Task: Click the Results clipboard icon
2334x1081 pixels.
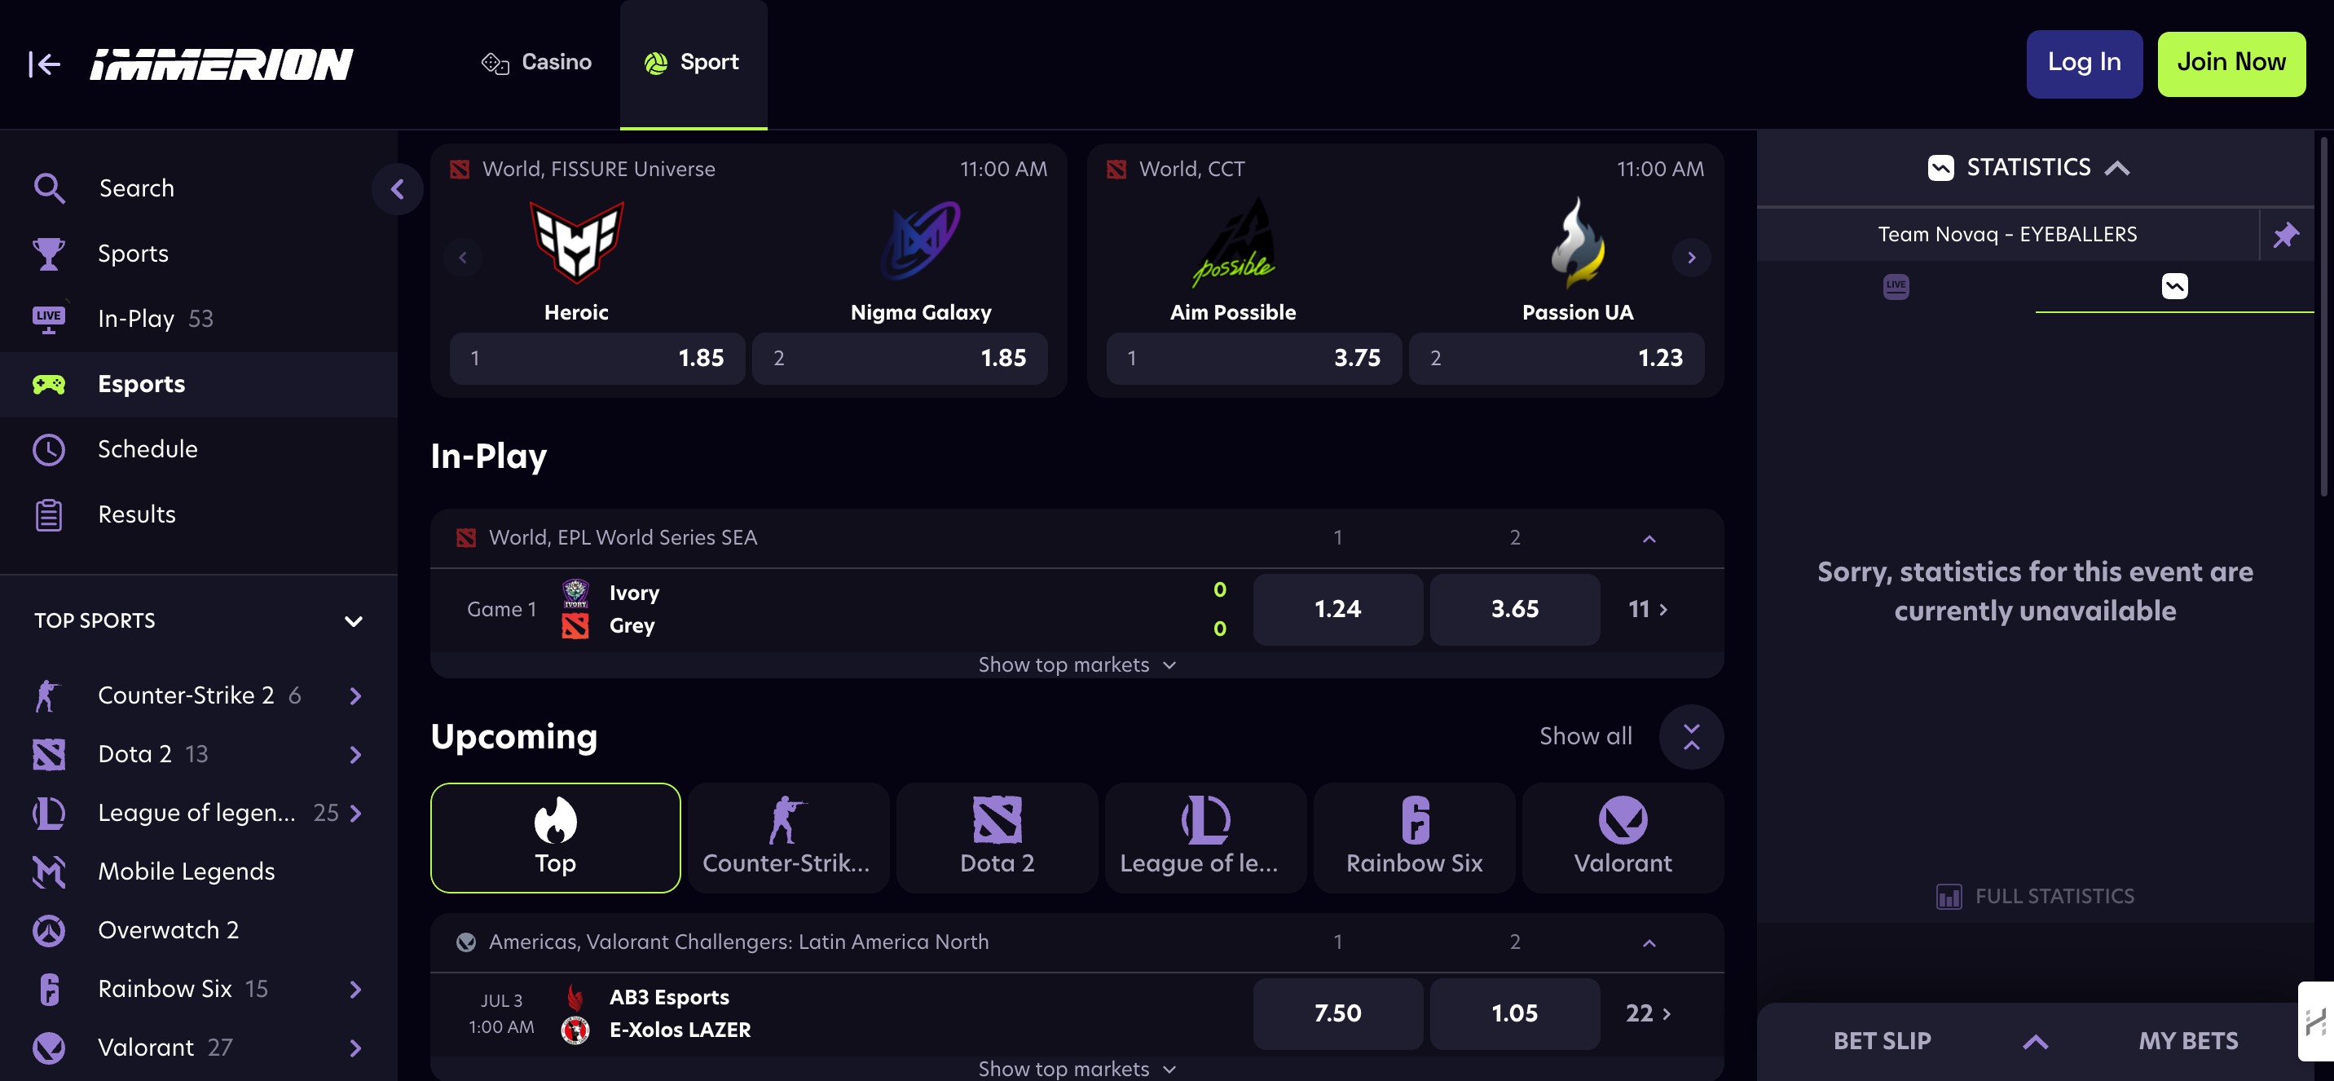Action: pyautogui.click(x=49, y=514)
